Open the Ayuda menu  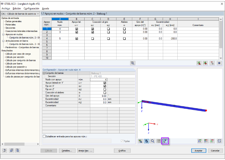[x=46, y=9]
